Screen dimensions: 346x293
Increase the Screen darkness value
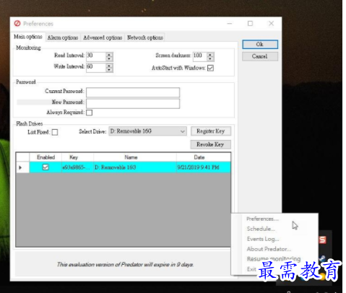click(210, 55)
